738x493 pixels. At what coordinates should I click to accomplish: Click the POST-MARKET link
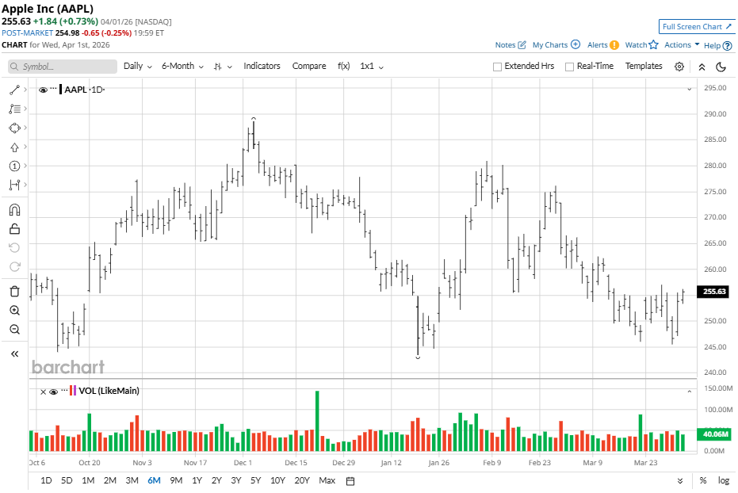point(27,33)
